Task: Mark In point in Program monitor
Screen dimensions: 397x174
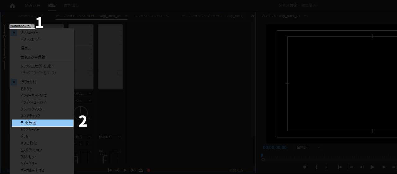Action: tap(316, 167)
